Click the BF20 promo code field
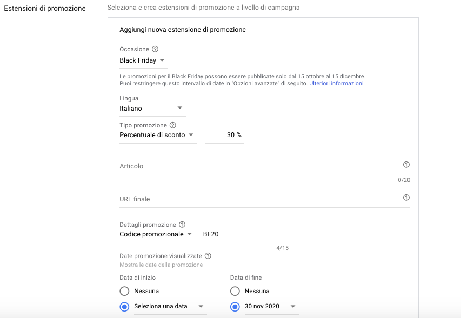 [x=245, y=234]
